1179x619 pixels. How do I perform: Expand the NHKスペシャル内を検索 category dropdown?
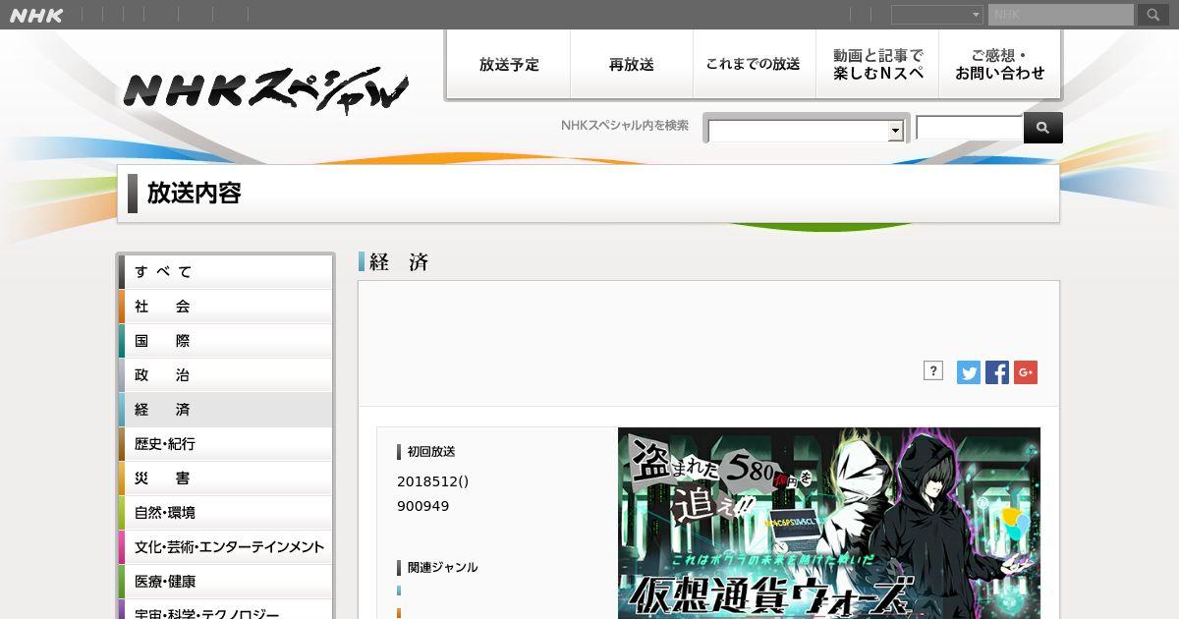[x=806, y=131]
